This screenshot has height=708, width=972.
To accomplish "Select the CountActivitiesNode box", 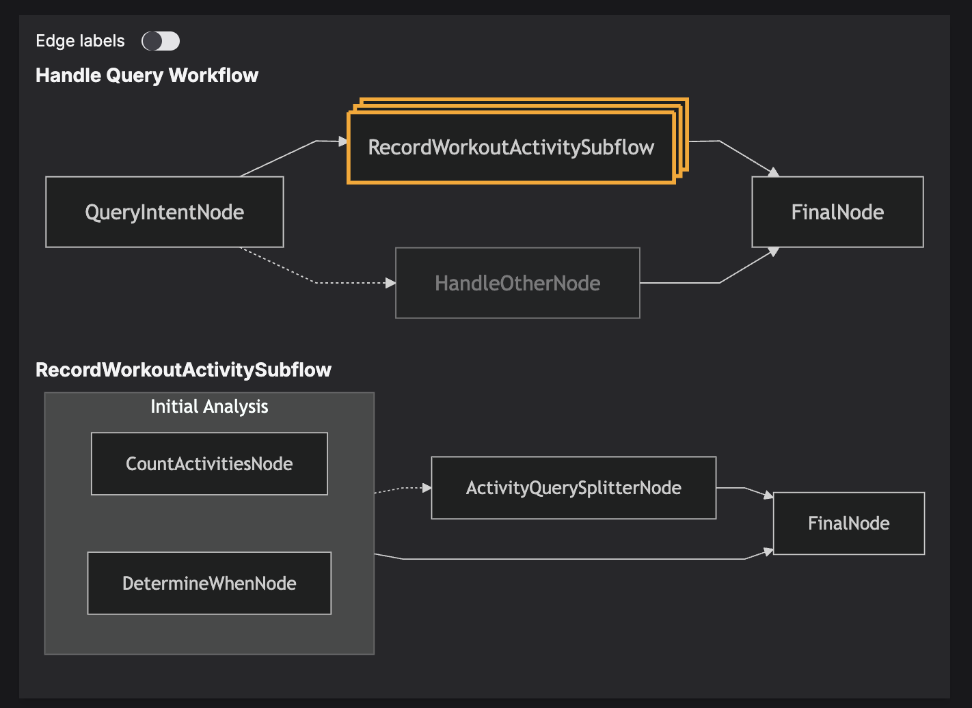I will pyautogui.click(x=209, y=464).
